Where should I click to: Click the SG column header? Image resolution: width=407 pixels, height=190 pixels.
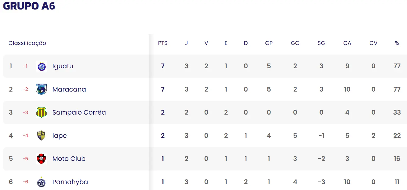(x=321, y=43)
